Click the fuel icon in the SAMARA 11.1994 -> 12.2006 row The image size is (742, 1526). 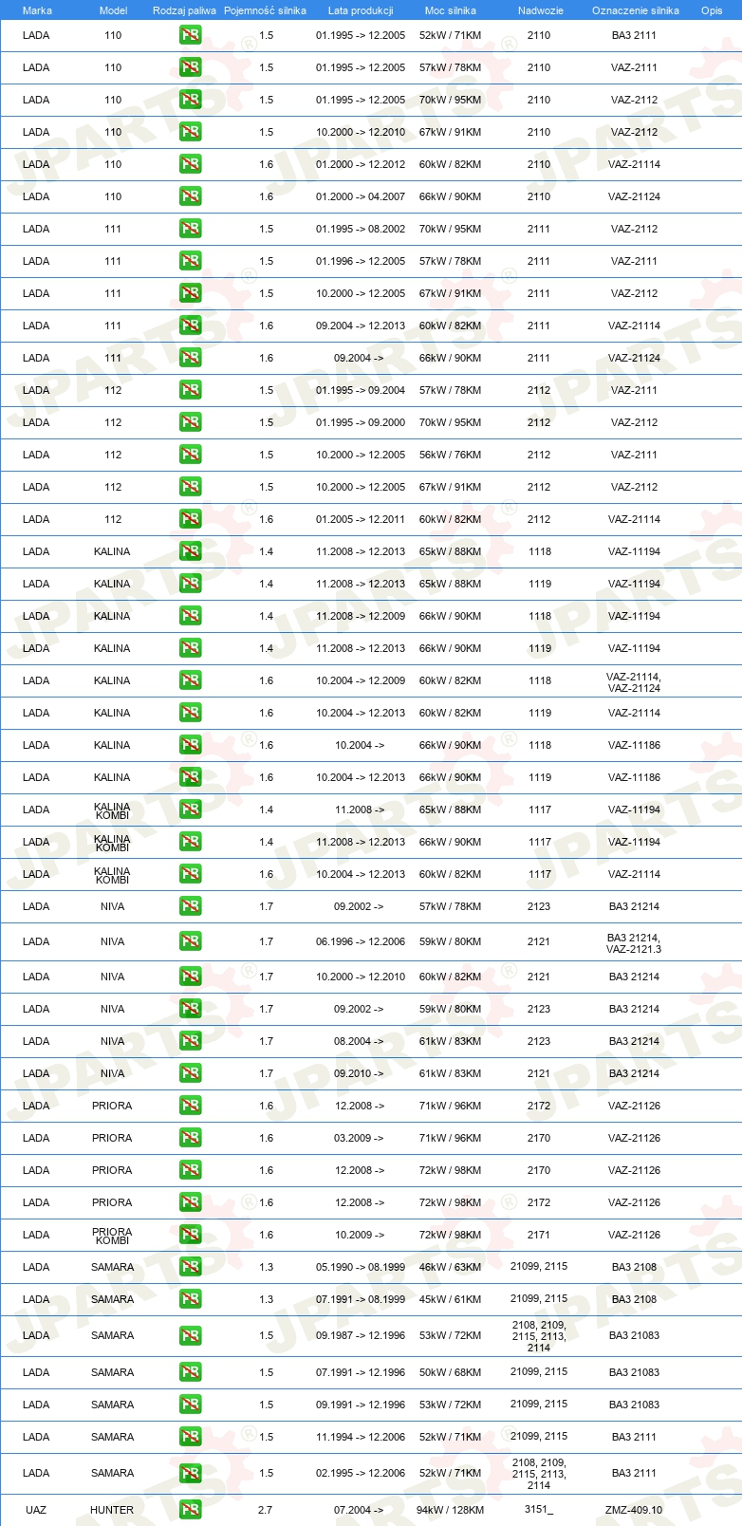pos(190,1437)
